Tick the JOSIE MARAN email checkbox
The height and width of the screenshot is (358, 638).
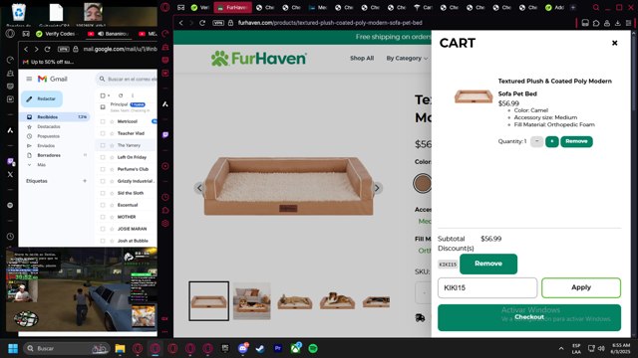coord(103,229)
